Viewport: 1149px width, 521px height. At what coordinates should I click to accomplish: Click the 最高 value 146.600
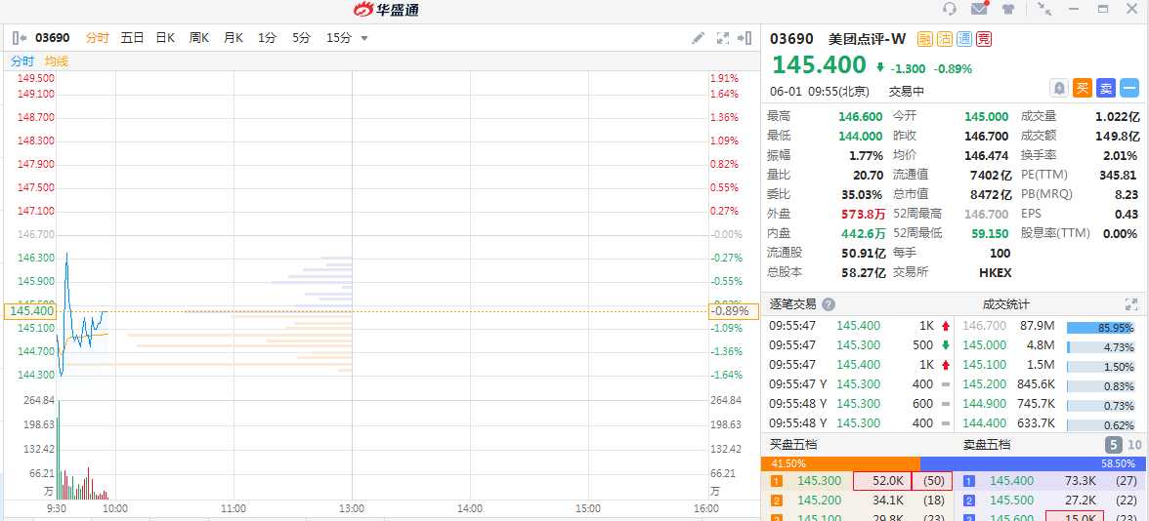point(860,115)
